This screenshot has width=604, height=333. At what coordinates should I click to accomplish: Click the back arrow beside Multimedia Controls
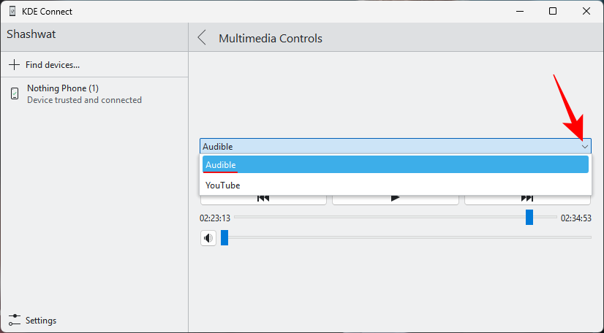coord(203,38)
